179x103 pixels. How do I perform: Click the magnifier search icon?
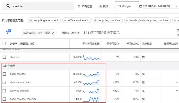tap(8, 6)
